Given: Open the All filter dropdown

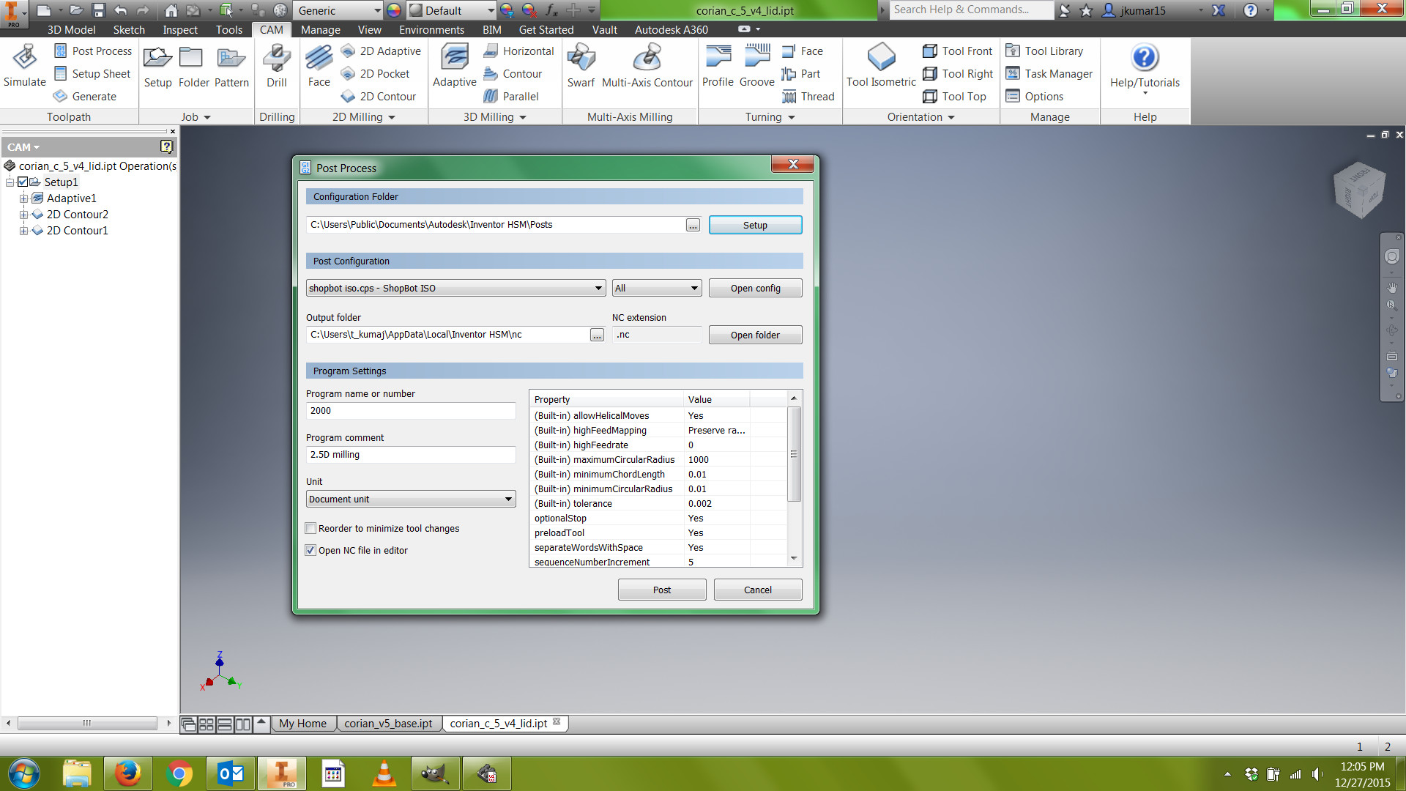Looking at the screenshot, I should [x=657, y=289].
